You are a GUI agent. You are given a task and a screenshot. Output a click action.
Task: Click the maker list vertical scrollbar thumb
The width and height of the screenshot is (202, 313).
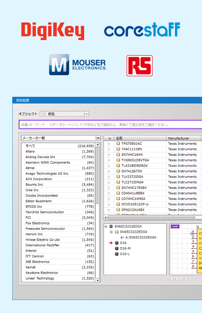coord(97,175)
